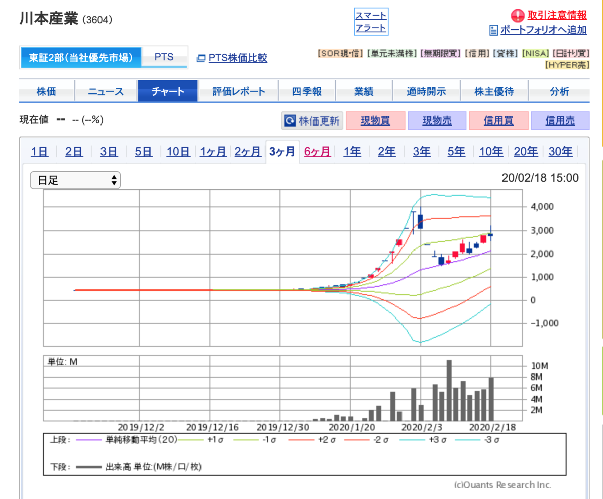Click the PTS株価比較 popup window icon
The image size is (603, 499).
click(201, 58)
